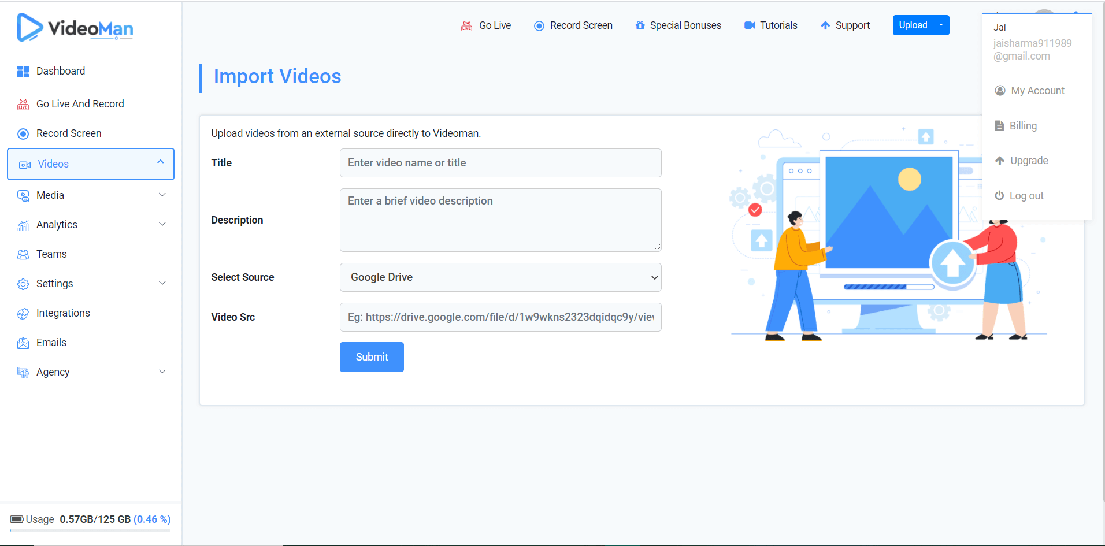
Task: Click the Log out power icon
Action: pos(999,195)
